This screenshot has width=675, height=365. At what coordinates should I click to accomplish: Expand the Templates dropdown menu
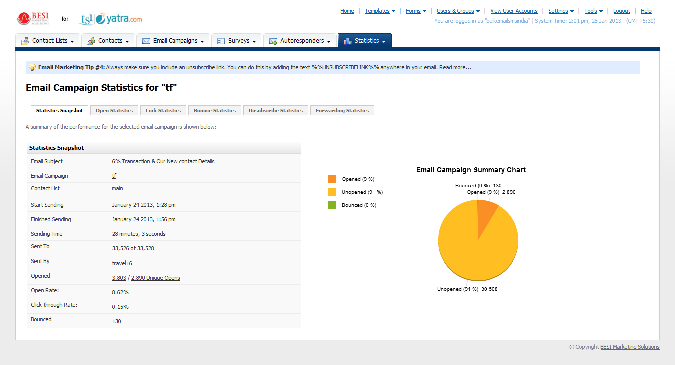[380, 11]
